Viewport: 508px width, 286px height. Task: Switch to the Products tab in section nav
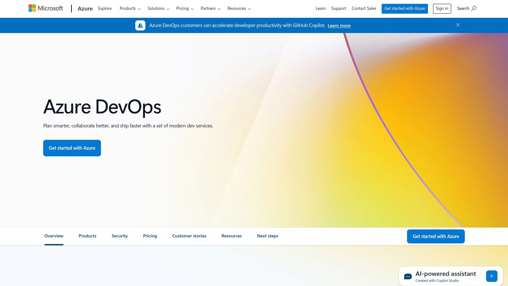87,236
